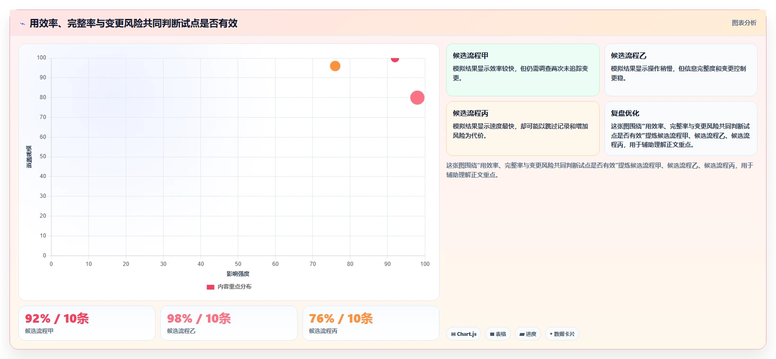Click the 候选流程乙 label under 98%
776x359 pixels.
pos(181,331)
